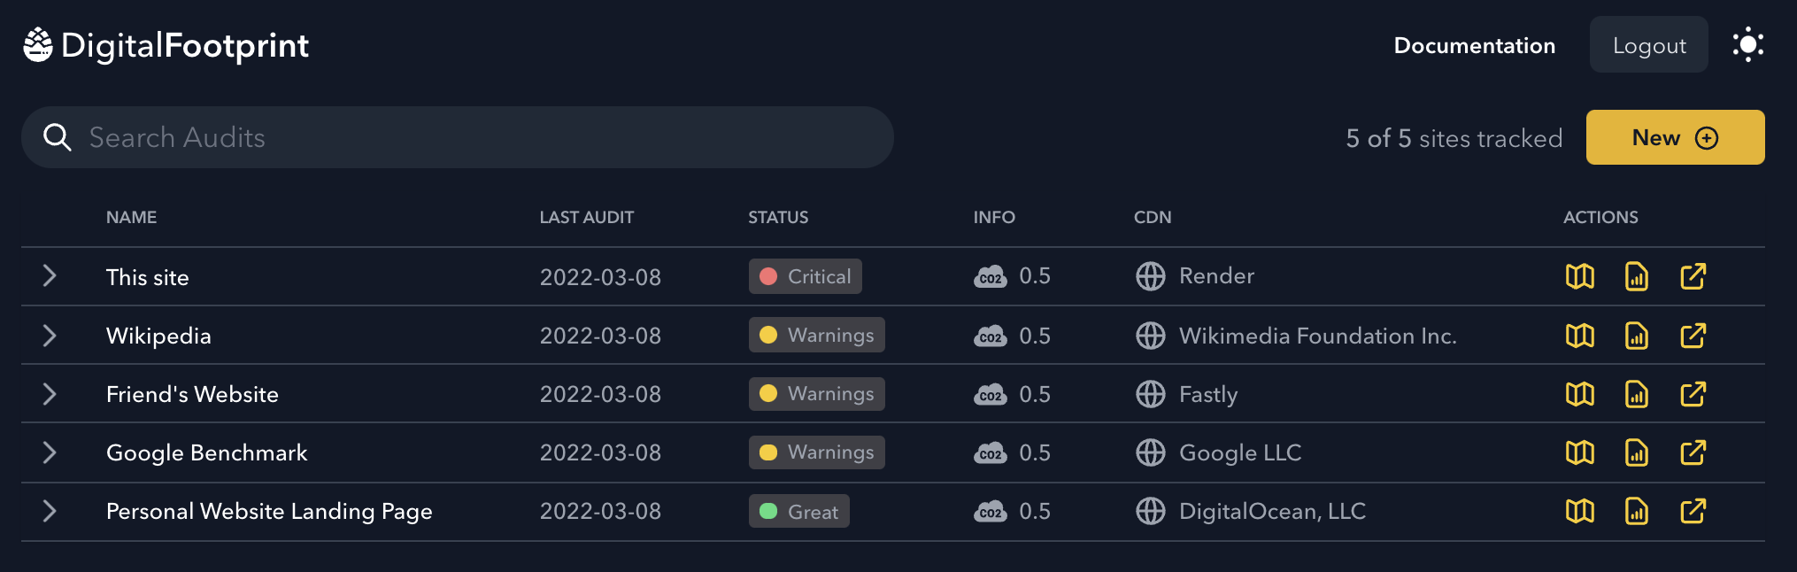Expand Personal Website Landing Page row
The width and height of the screenshot is (1797, 572).
coord(50,511)
